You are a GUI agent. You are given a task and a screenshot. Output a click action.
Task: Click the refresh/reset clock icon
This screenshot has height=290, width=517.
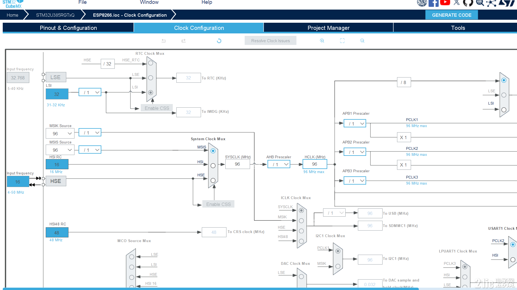point(219,41)
